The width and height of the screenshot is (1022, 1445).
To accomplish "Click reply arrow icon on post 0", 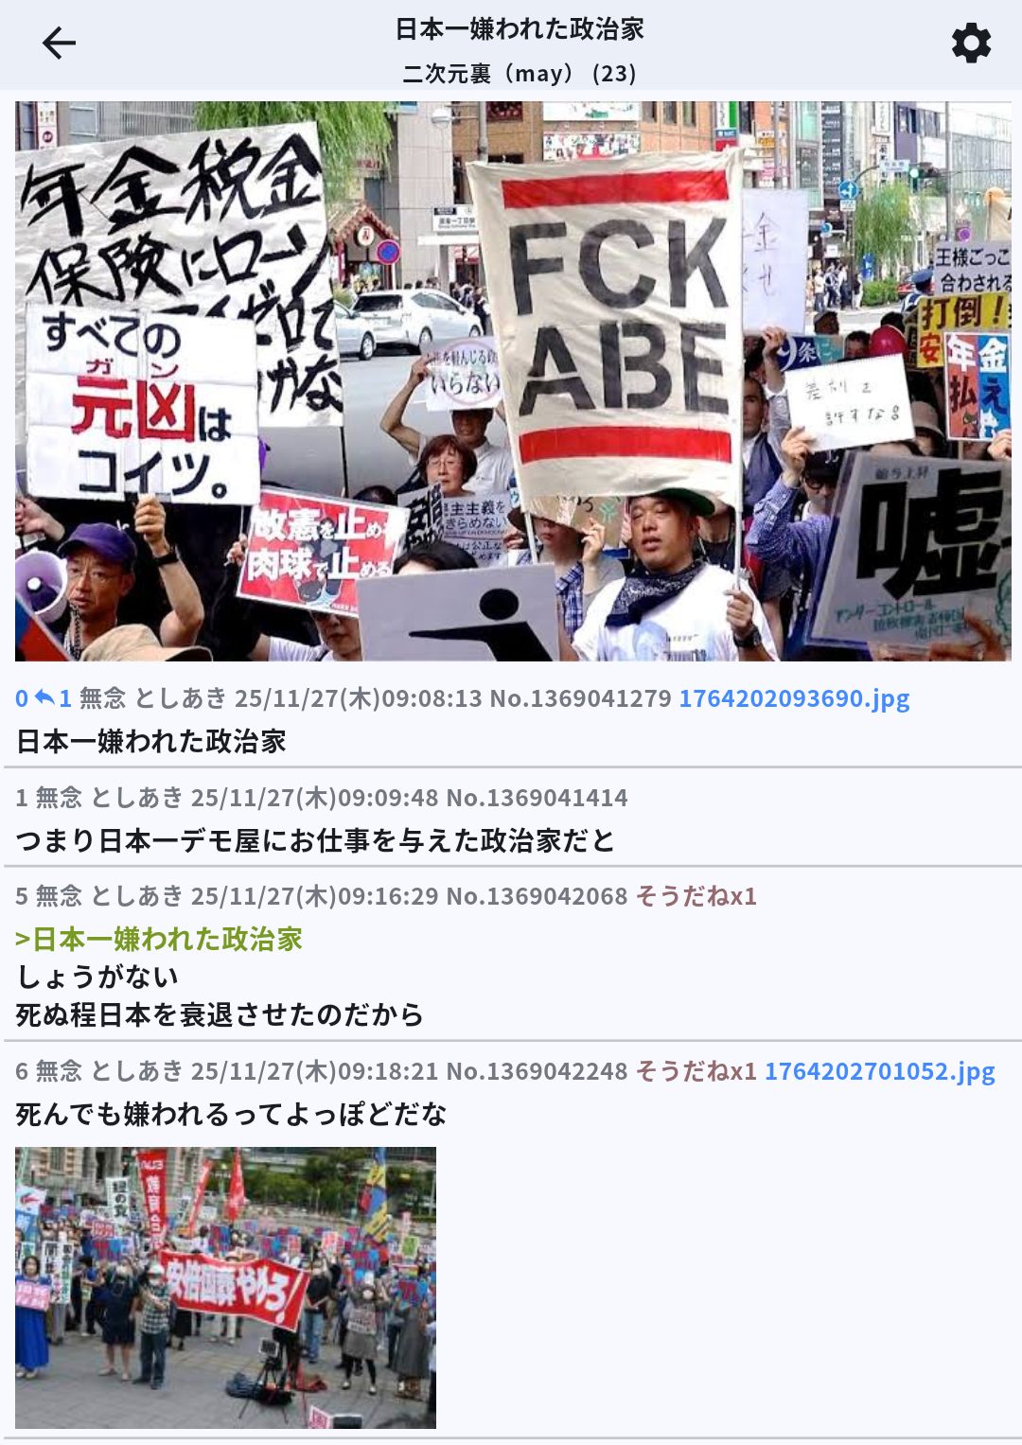I will click(x=44, y=698).
